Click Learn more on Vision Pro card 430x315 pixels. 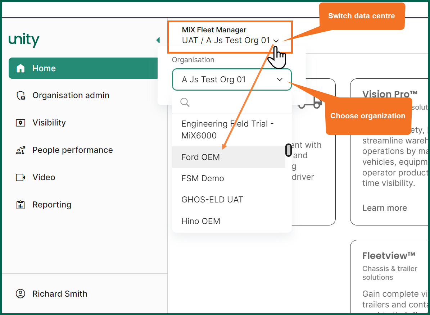[384, 208]
